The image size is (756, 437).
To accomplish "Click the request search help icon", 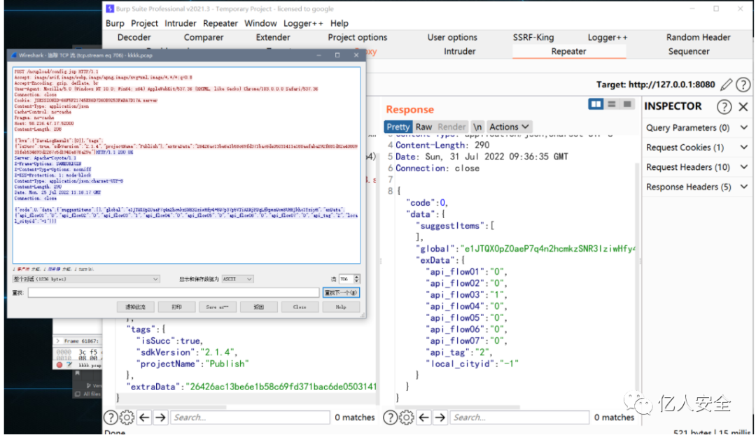I will [x=111, y=417].
